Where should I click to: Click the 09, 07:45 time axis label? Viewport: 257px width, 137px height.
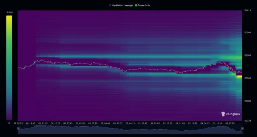click(x=143, y=123)
